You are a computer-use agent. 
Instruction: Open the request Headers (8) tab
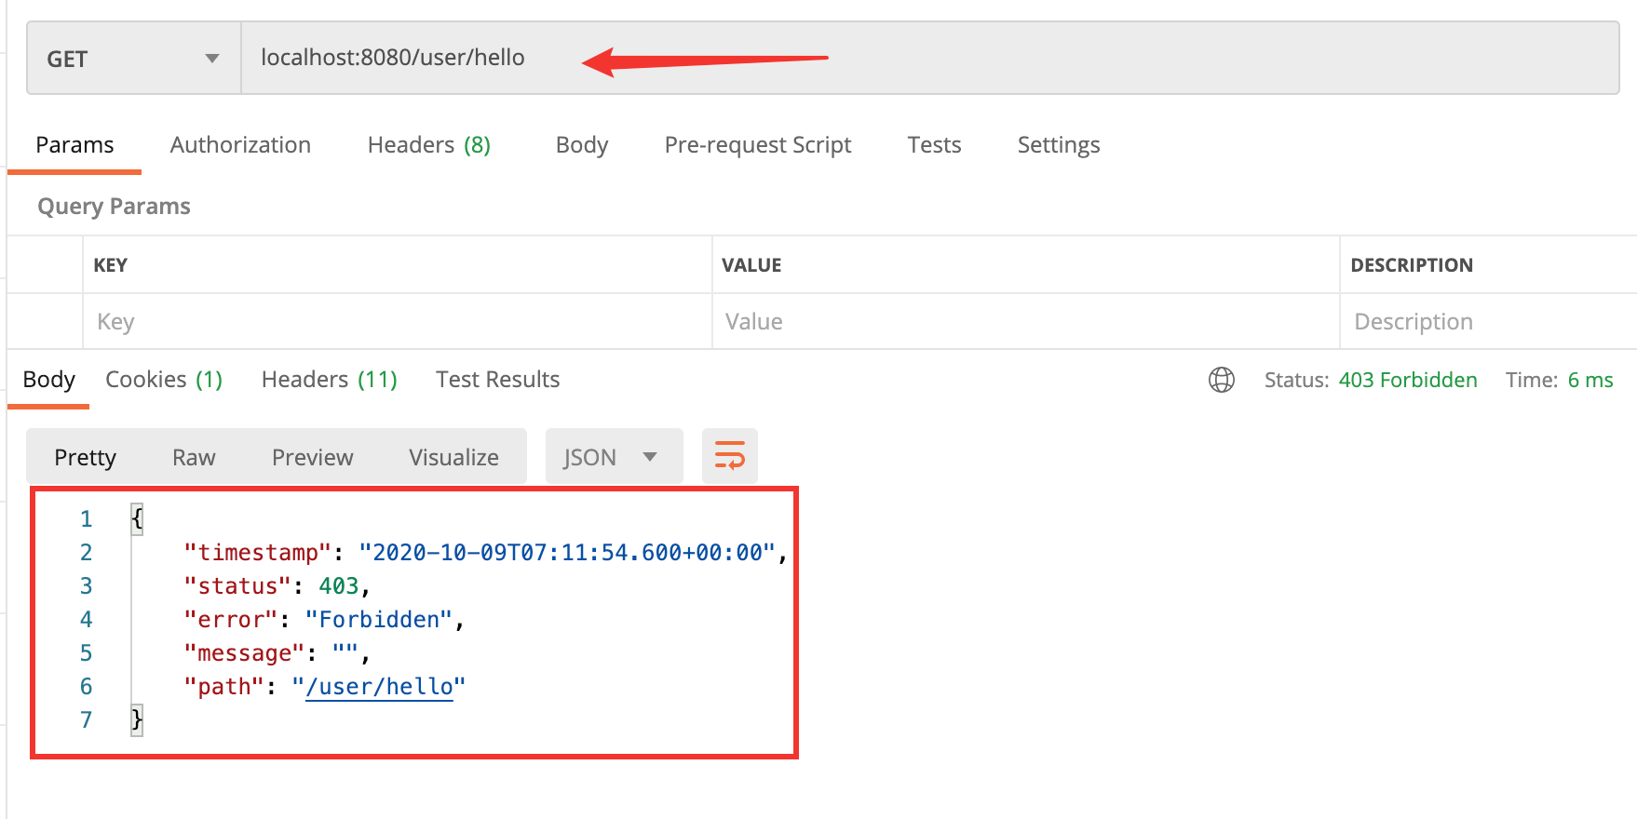[x=428, y=145]
